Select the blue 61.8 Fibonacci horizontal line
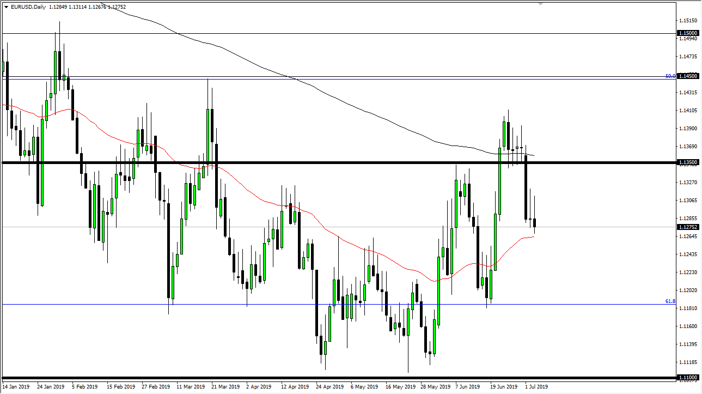 [339, 304]
